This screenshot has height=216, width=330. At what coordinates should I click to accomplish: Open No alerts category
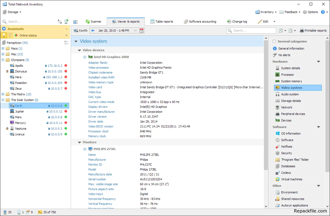(281, 55)
